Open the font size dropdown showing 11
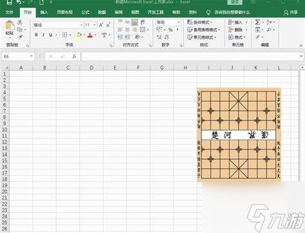Image resolution: width=305 pixels, height=233 pixels. point(95,25)
